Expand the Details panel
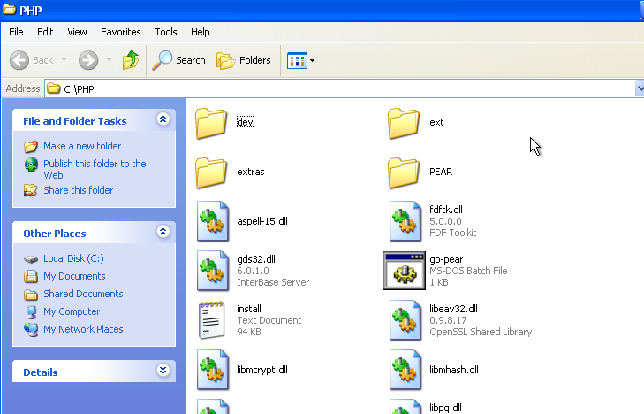The image size is (644, 414). 163,371
